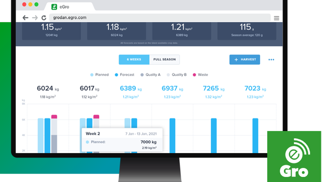Click the red close window button
The width and height of the screenshot is (324, 182).
[x=24, y=4]
